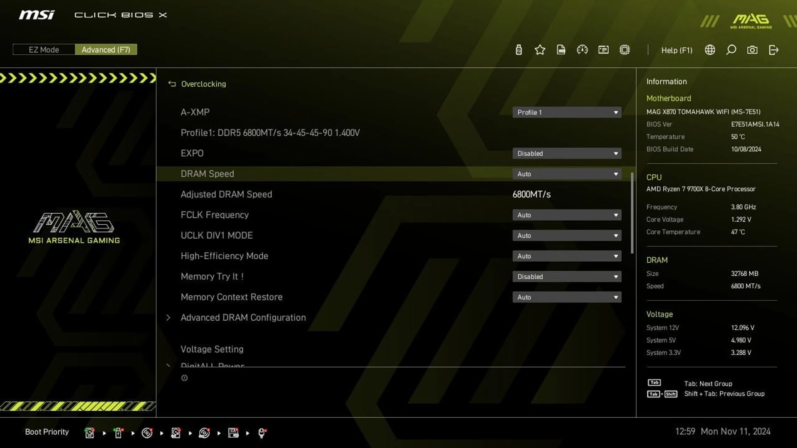This screenshot has width=797, height=448.
Task: Select the USB optical disc boot icon
Action: pyautogui.click(x=204, y=433)
